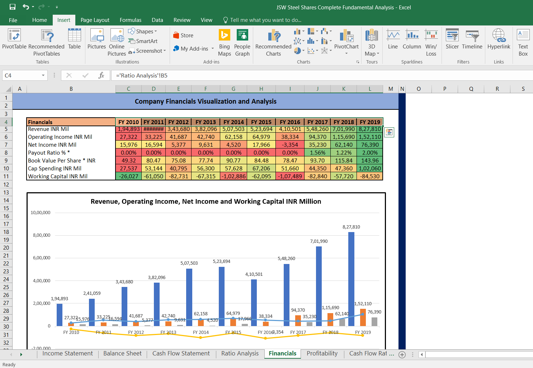Insert a Line sparkline
Viewport: 533px width, 368px height.
click(393, 39)
